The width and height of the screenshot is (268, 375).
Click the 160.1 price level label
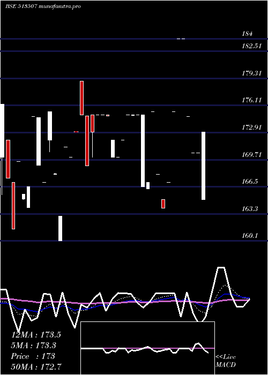(x=250, y=236)
